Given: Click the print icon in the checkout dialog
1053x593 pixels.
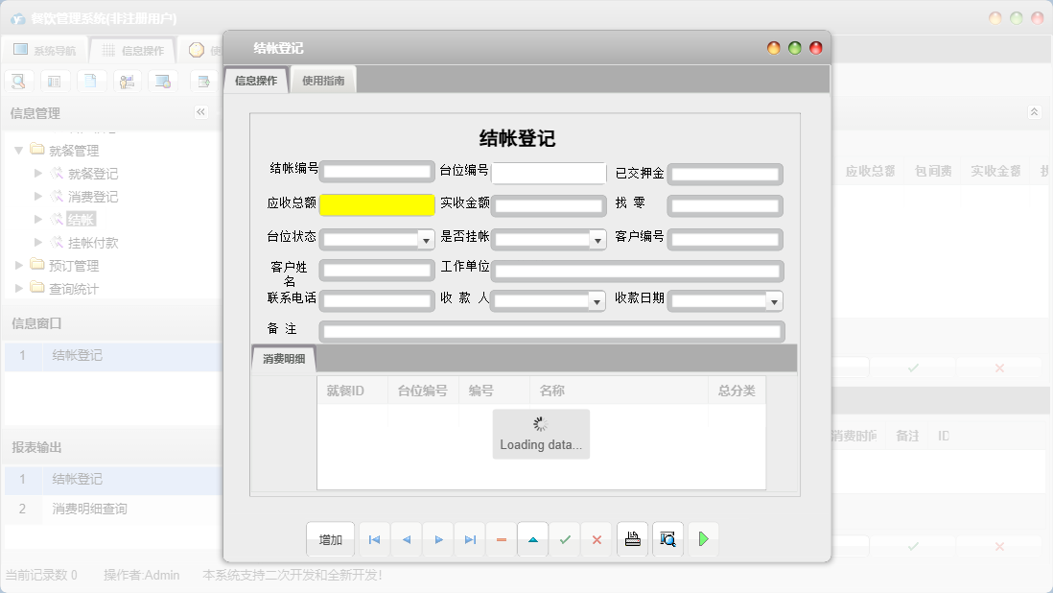Looking at the screenshot, I should pos(633,539).
